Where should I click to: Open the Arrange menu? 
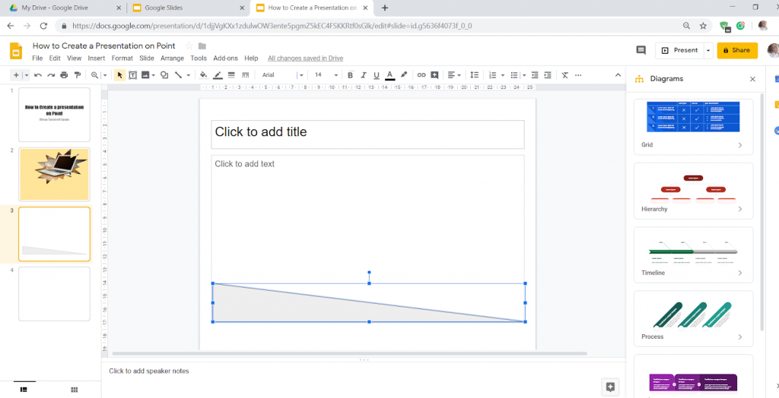pyautogui.click(x=172, y=58)
